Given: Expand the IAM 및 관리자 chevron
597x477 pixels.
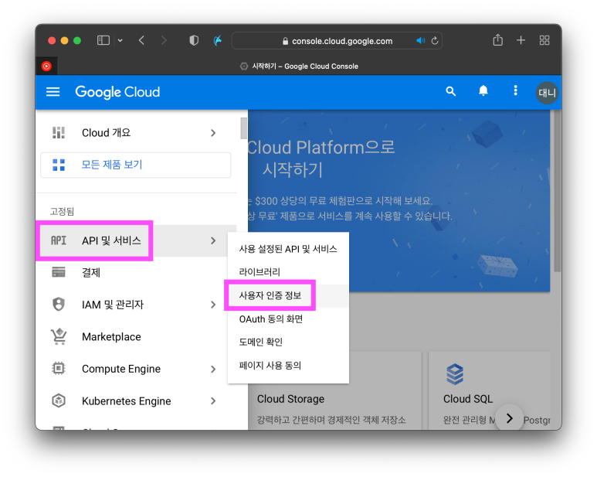Looking at the screenshot, I should tap(213, 305).
